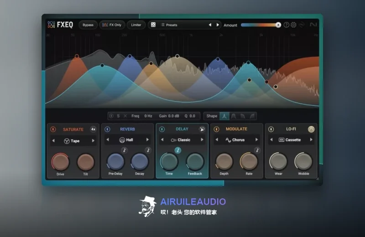
Task: Click the Reverb Decay knob
Action: [140, 161]
